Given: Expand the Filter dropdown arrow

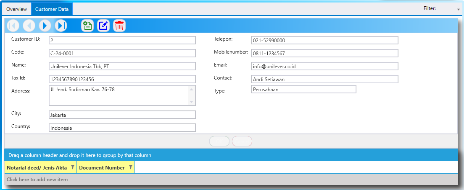Looking at the screenshot, I should click(459, 9).
